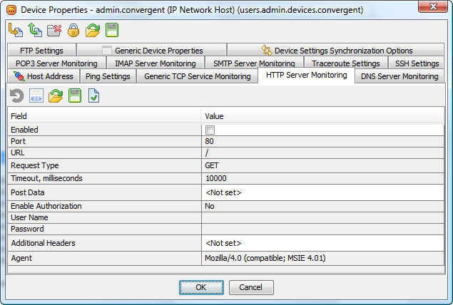This screenshot has height=305, width=453.
Task: Switch to POP3 Server Monitoring tab
Action: coord(56,63)
